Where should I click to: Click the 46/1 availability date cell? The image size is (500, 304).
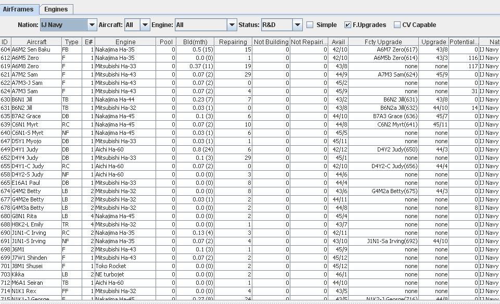tap(338, 274)
